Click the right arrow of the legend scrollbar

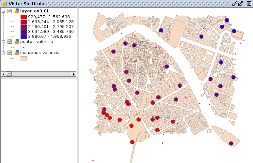pyautogui.click(x=73, y=74)
